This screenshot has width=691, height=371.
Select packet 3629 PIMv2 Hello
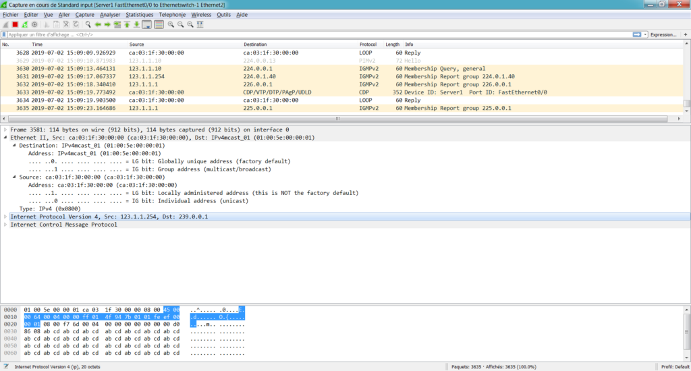coord(342,61)
